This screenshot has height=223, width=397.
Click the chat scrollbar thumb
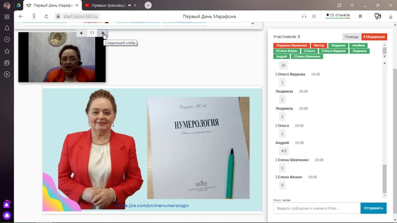click(x=385, y=179)
